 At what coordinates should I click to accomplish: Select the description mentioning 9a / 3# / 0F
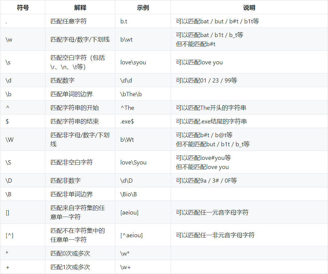tap(206, 181)
